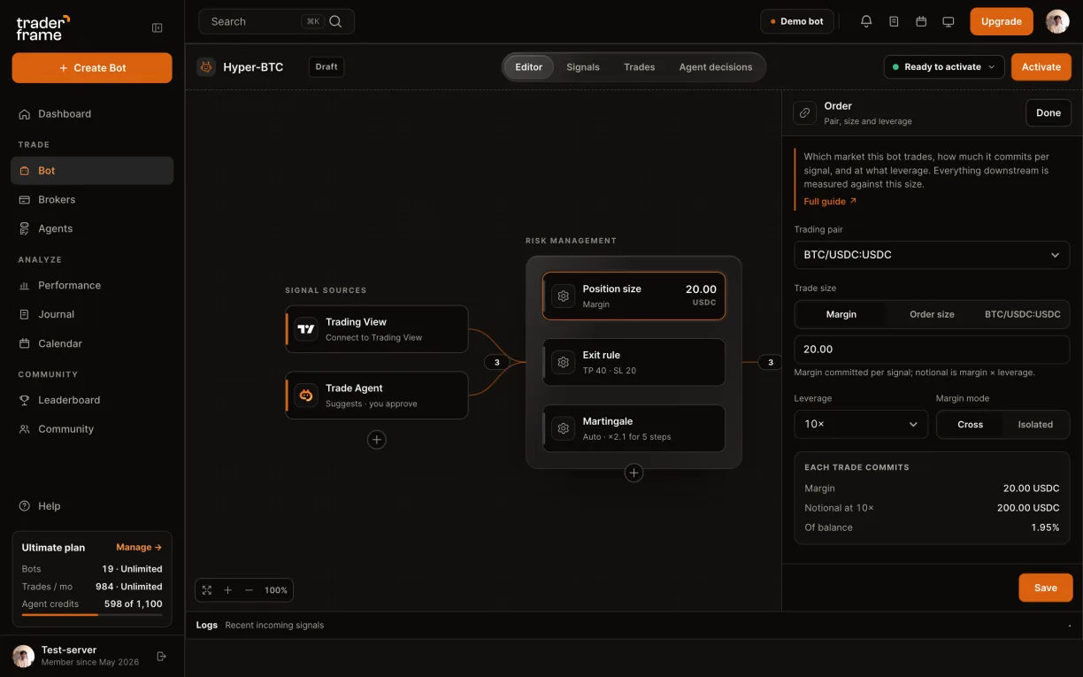Open the Ready to activate dropdown
The height and width of the screenshot is (677, 1083).
point(944,66)
